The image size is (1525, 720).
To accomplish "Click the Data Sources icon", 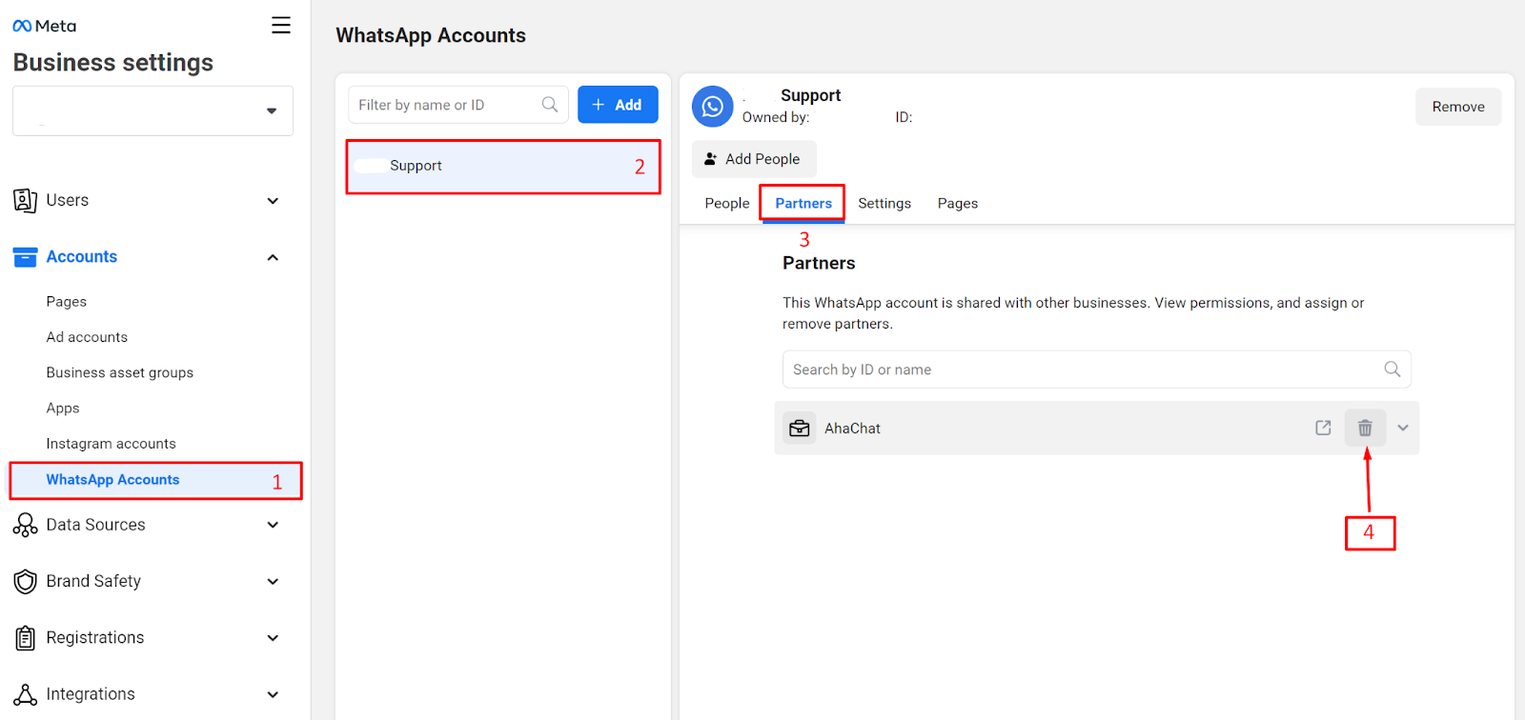I will pos(25,526).
